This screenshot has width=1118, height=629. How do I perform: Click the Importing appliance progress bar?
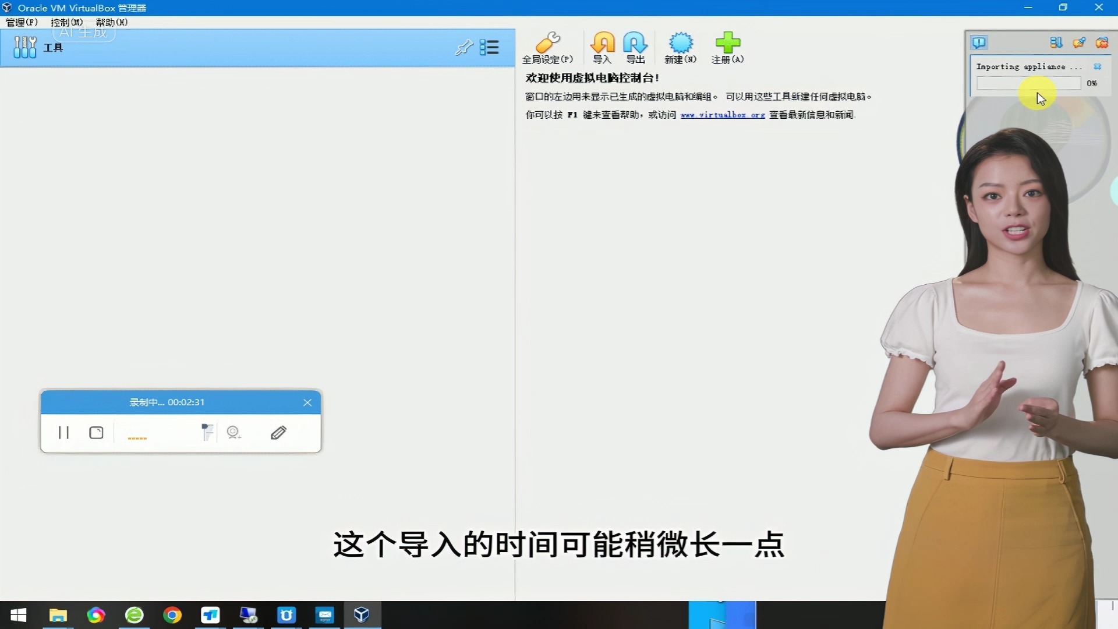(x=1028, y=83)
